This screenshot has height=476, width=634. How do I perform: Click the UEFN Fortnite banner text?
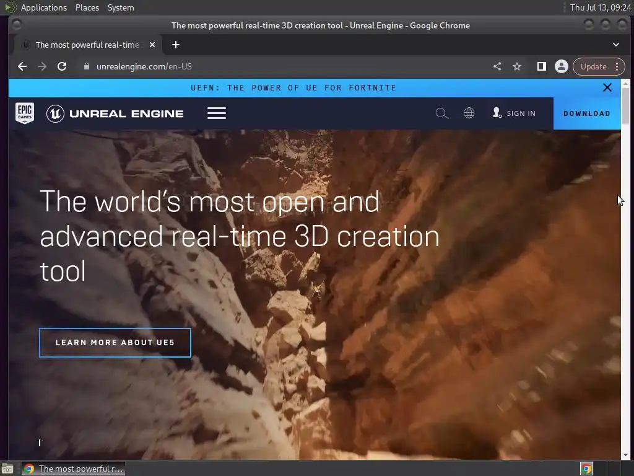(293, 88)
